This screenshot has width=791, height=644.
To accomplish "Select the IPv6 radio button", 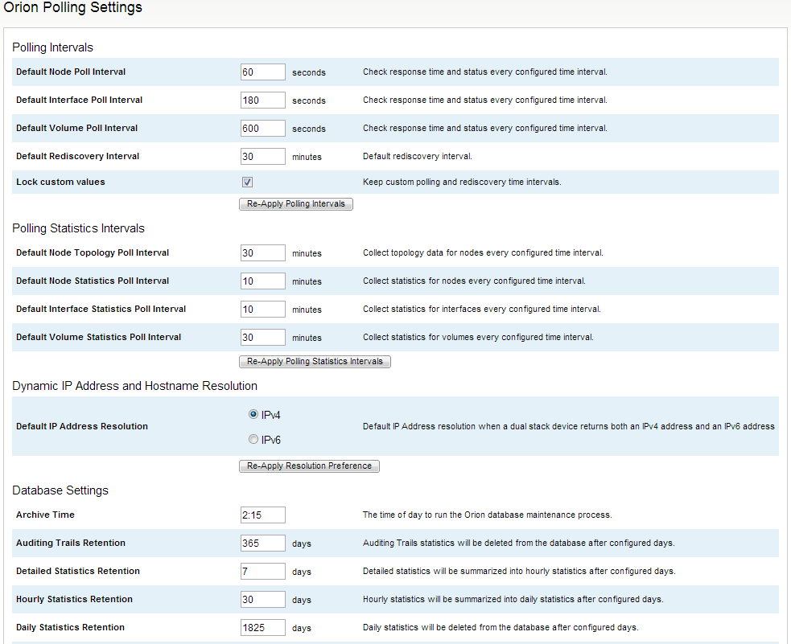I will pos(253,440).
